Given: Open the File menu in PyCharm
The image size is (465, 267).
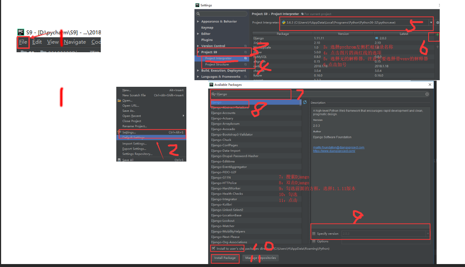Looking at the screenshot, I should [x=23, y=42].
